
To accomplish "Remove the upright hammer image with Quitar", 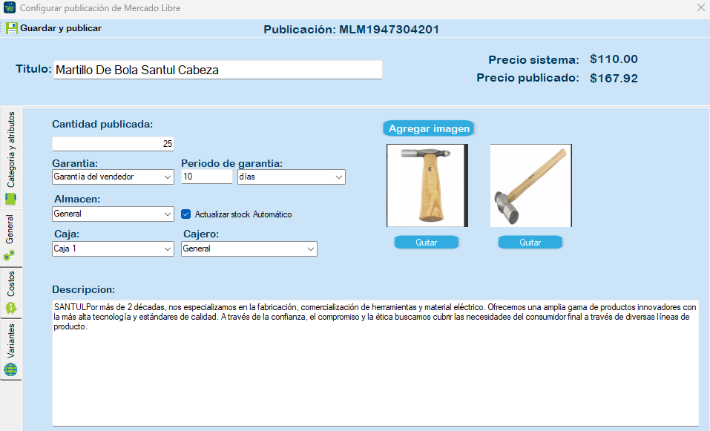I will 426,243.
